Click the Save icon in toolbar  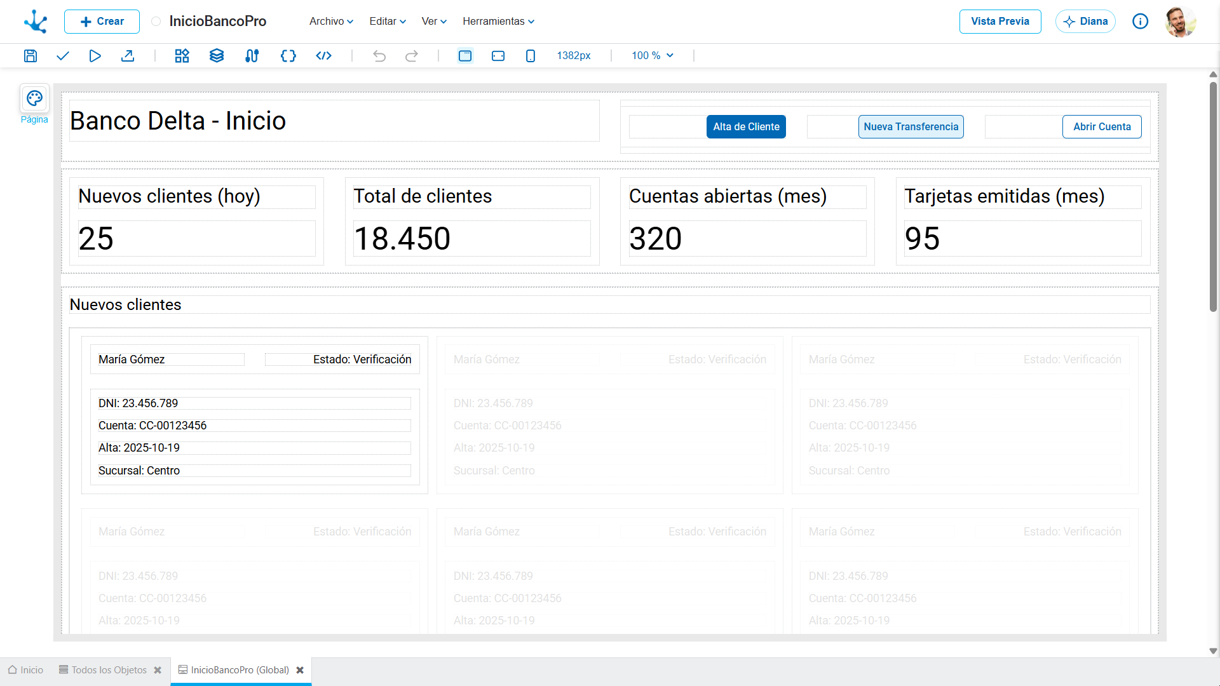tap(30, 56)
